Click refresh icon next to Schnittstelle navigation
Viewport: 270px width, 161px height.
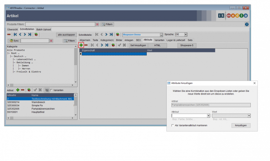tap(117, 34)
